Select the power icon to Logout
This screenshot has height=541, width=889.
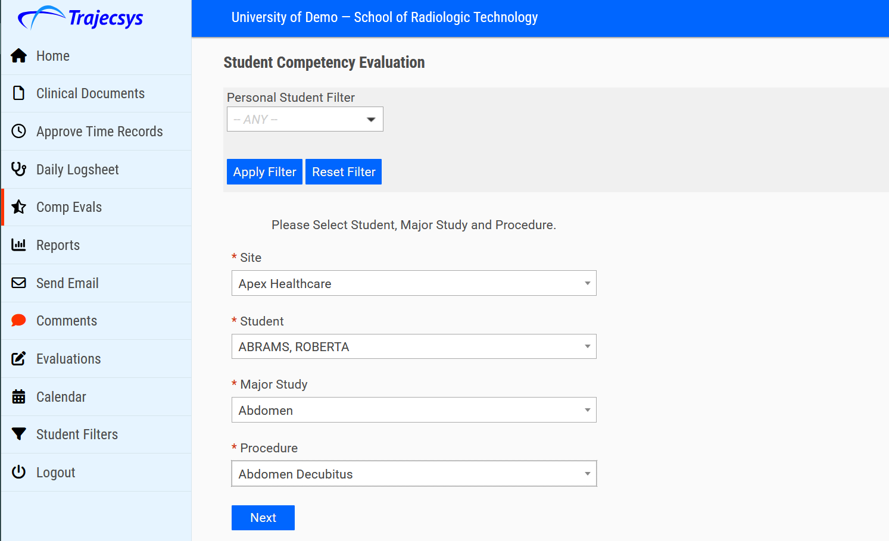coord(18,473)
